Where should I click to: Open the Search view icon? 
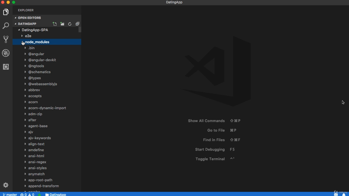pos(6,26)
